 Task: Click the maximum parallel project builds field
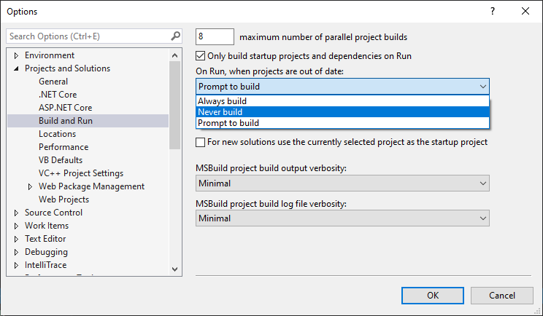pos(215,36)
